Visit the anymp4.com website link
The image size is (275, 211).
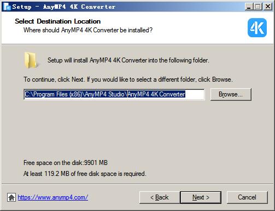[53, 197]
